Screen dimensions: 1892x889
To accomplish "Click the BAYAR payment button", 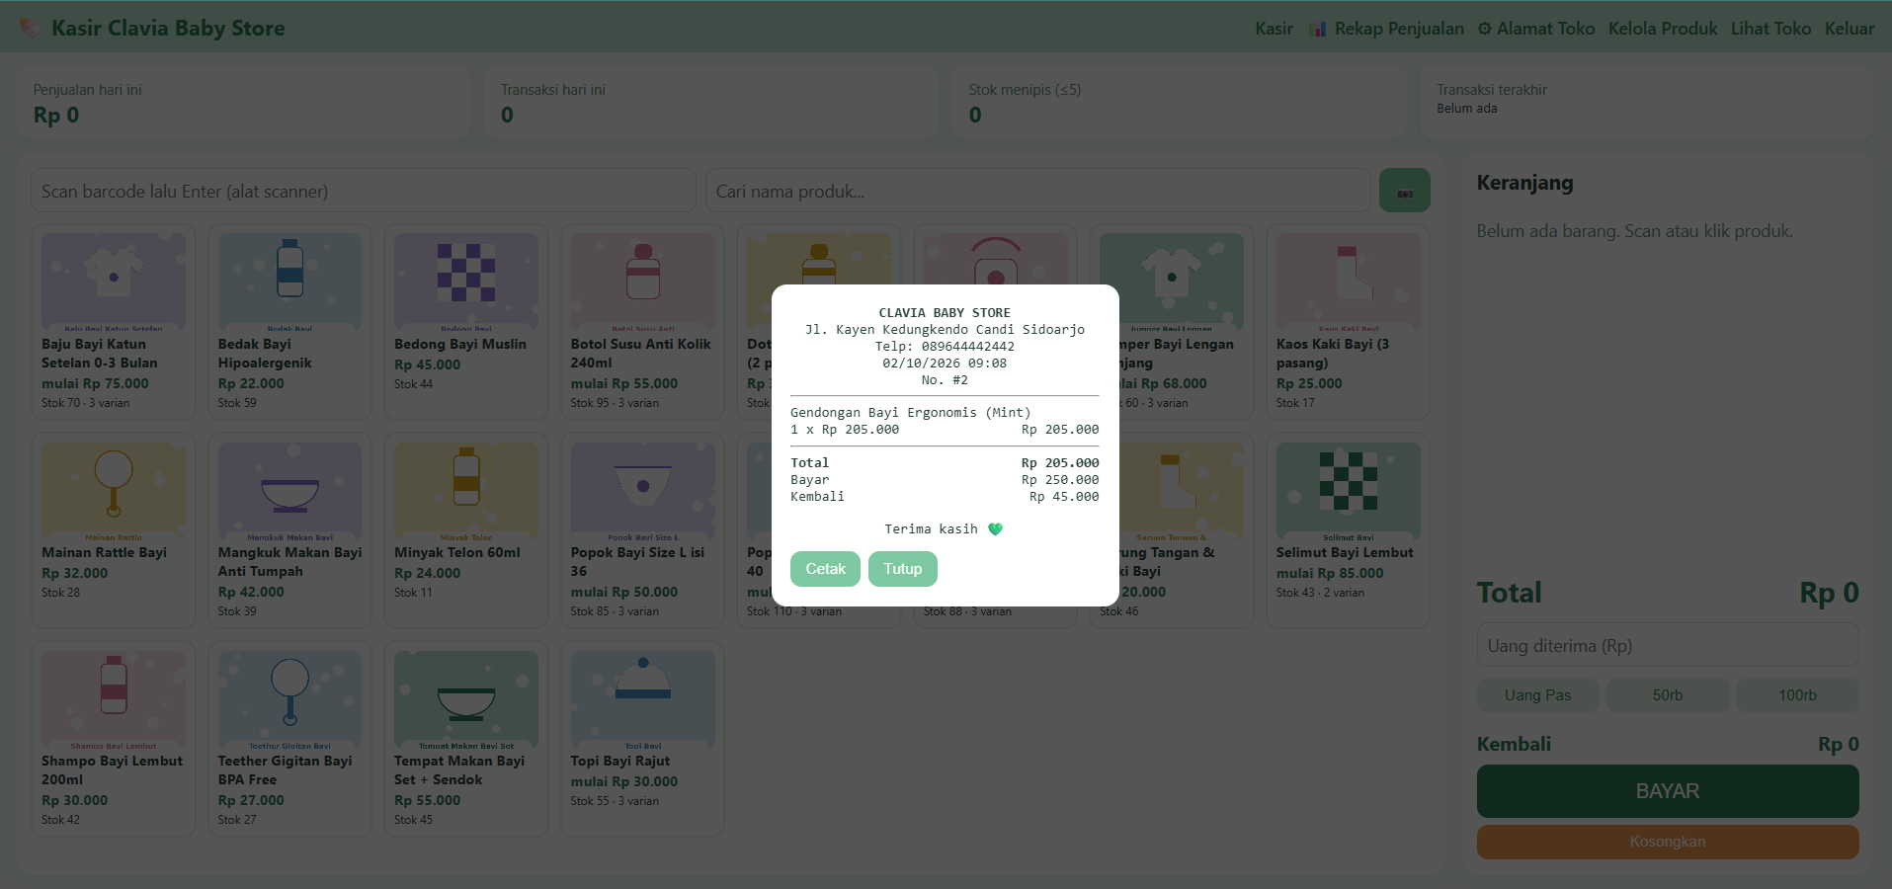I will tap(1668, 791).
